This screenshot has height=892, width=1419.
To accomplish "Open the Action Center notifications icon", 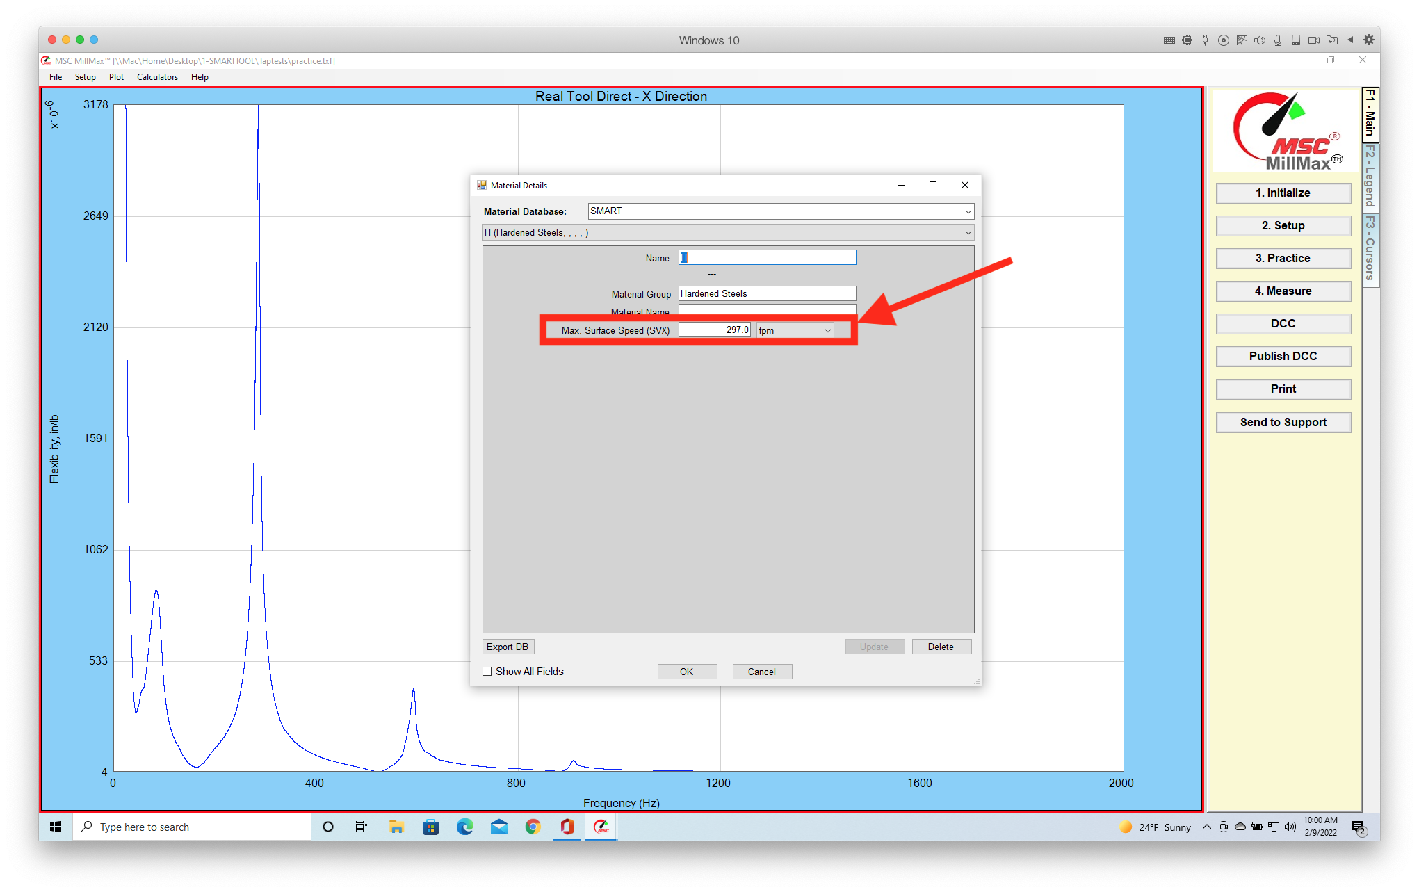I will [x=1358, y=827].
